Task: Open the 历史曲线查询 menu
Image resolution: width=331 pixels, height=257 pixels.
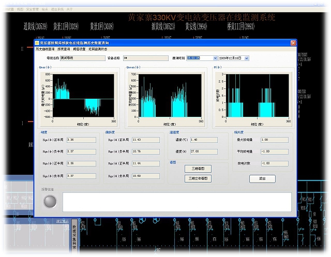Action: pyautogui.click(x=45, y=49)
